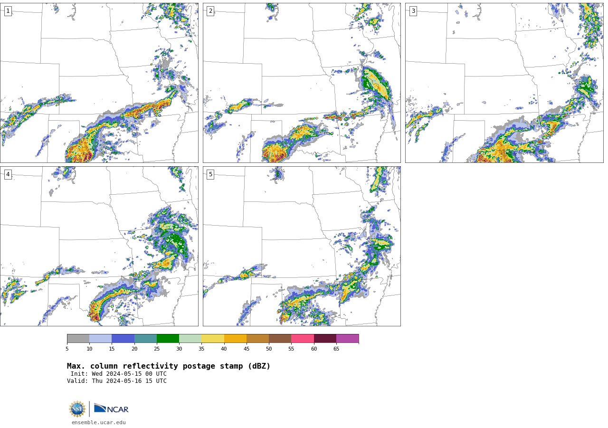Select the blue 15-20 dBZ swatch
The height and width of the screenshot is (428, 608).
(123, 338)
